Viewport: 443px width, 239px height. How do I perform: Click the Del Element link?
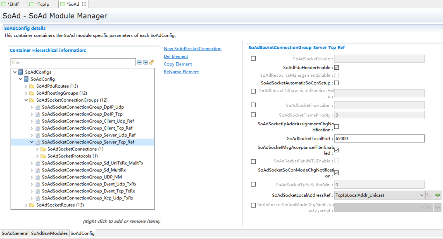pos(176,56)
